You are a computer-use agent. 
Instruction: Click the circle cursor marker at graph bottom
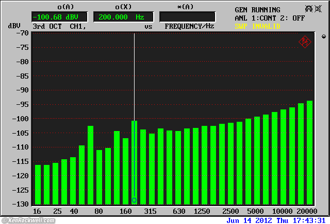point(134,200)
